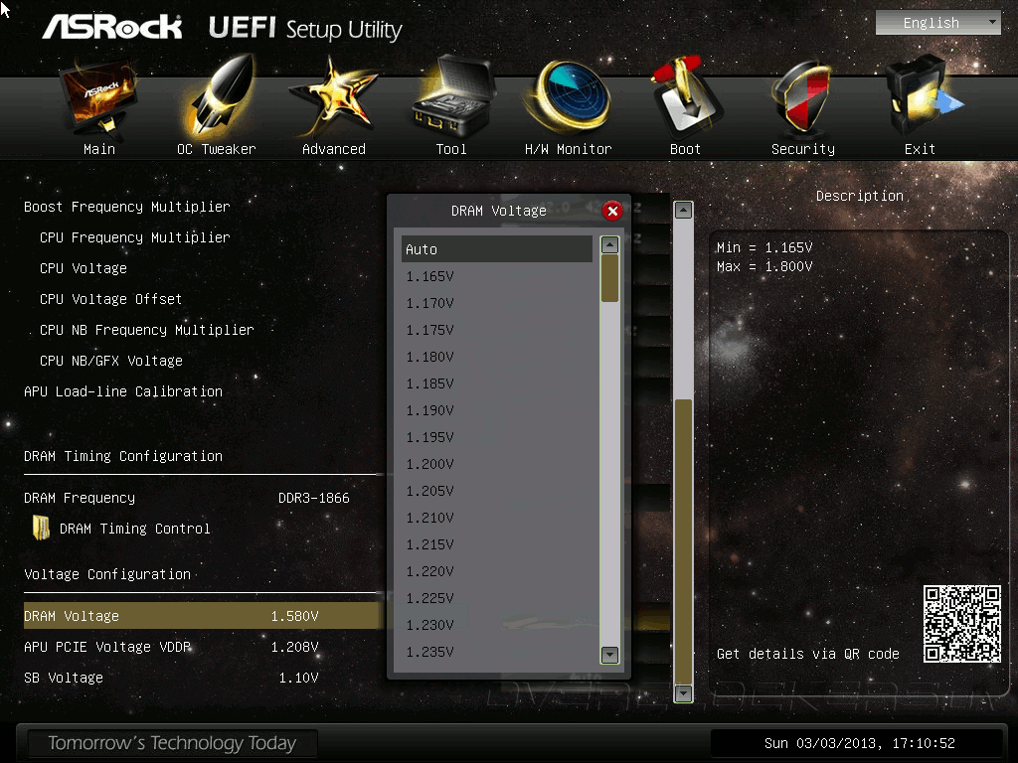Select SB Voltage row
This screenshot has width=1018, height=763.
[x=201, y=678]
